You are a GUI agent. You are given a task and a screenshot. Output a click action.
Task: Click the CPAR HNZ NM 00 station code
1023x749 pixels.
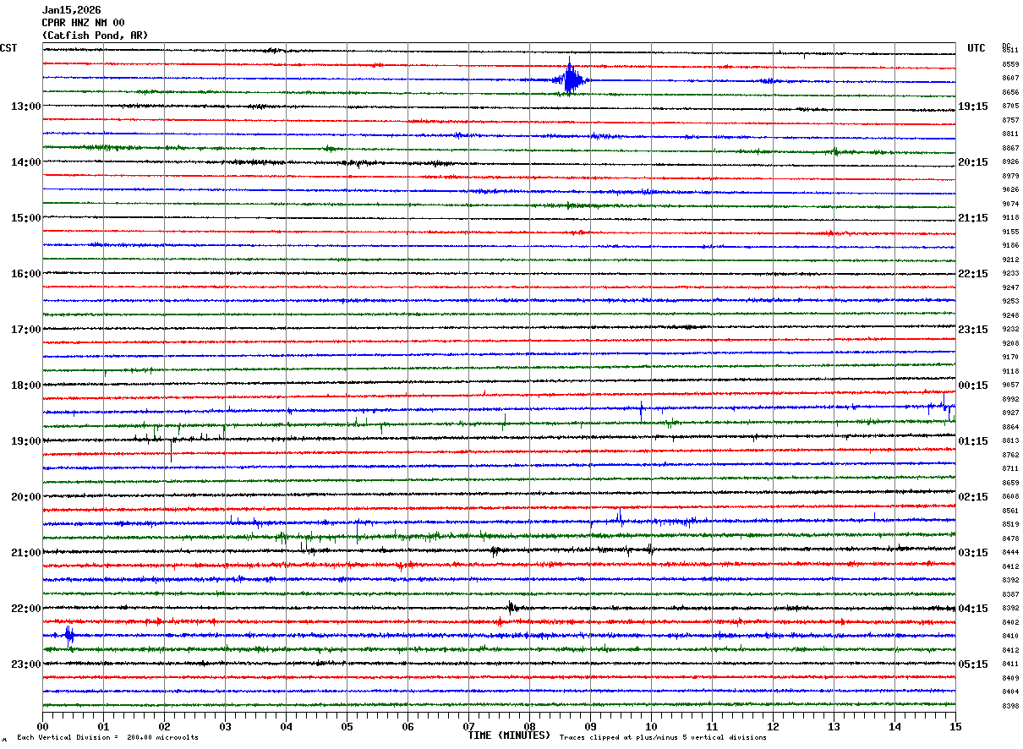83,23
